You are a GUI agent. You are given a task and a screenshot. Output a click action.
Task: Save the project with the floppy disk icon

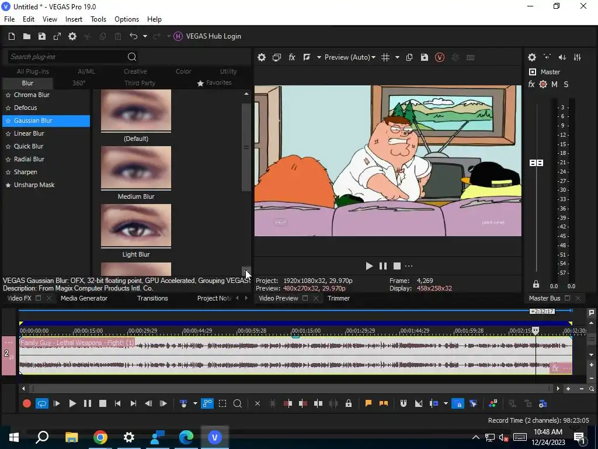42,36
